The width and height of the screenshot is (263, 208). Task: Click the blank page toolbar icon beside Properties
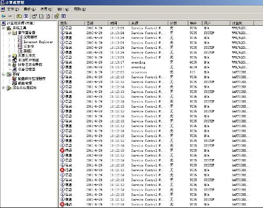tap(41, 16)
